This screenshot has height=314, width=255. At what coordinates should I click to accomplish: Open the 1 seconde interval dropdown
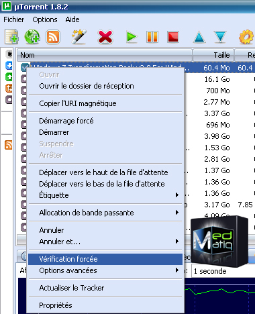coord(223,271)
